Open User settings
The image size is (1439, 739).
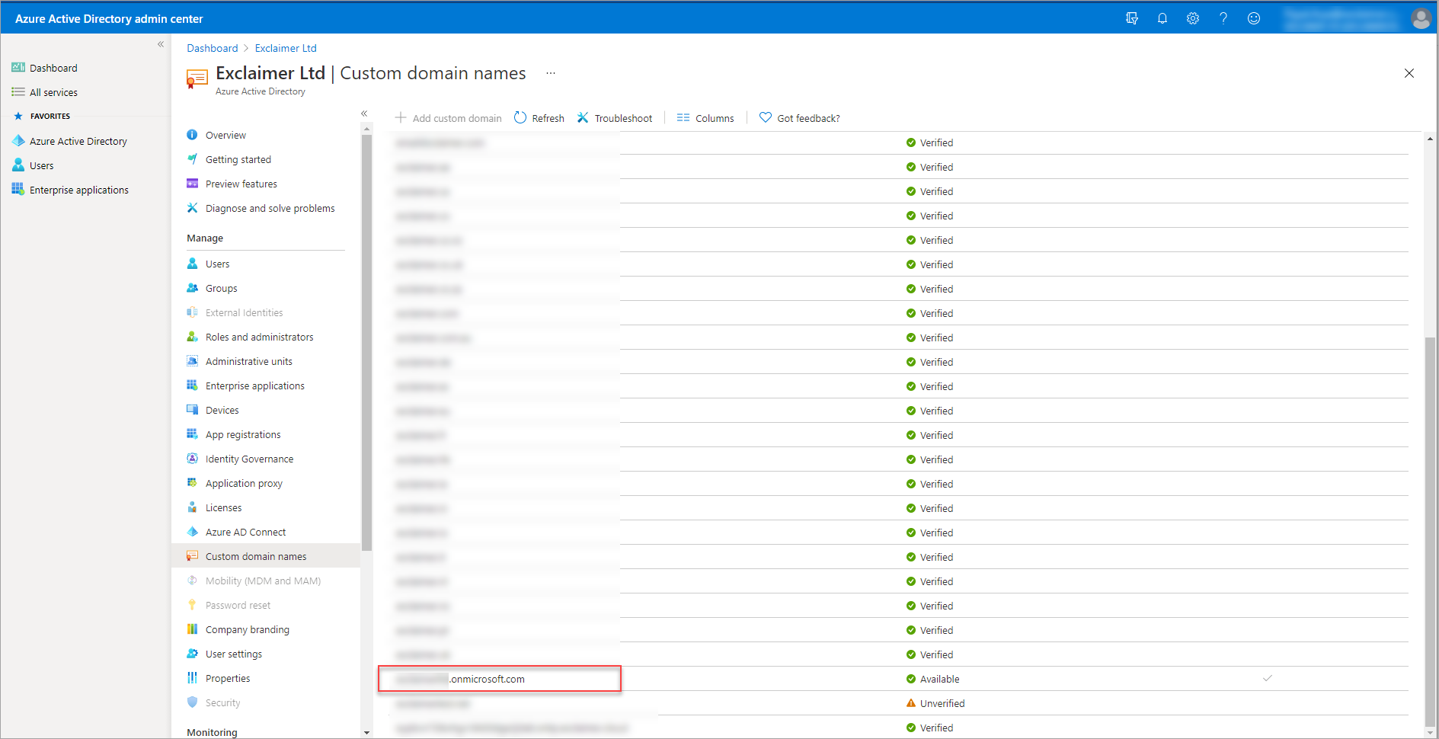pos(233,654)
